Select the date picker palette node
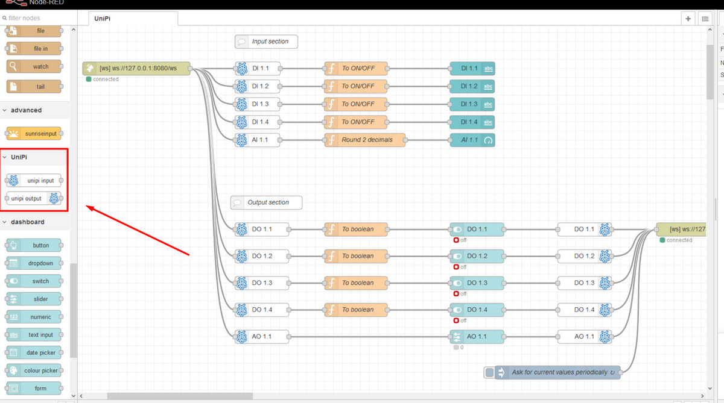Viewport: 724px width, 403px height. pos(34,352)
